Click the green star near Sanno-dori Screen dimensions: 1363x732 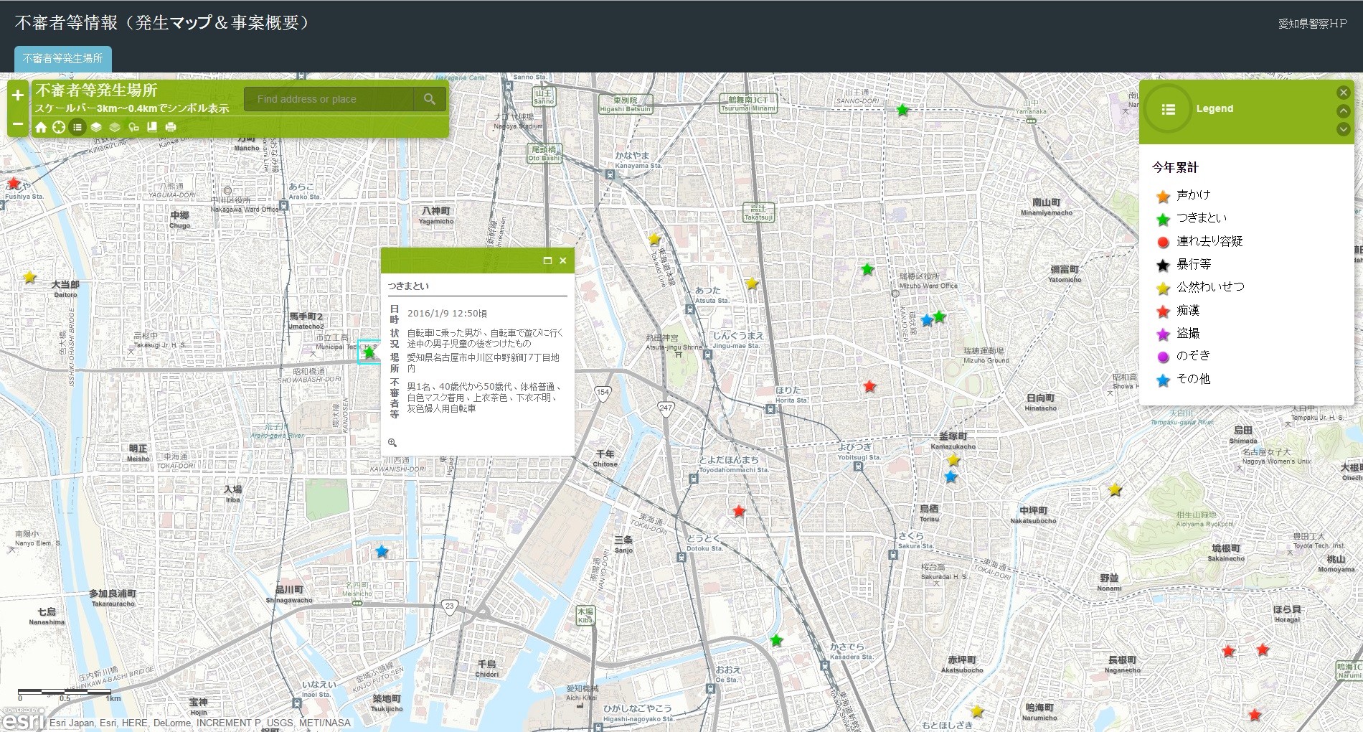pyautogui.click(x=902, y=110)
